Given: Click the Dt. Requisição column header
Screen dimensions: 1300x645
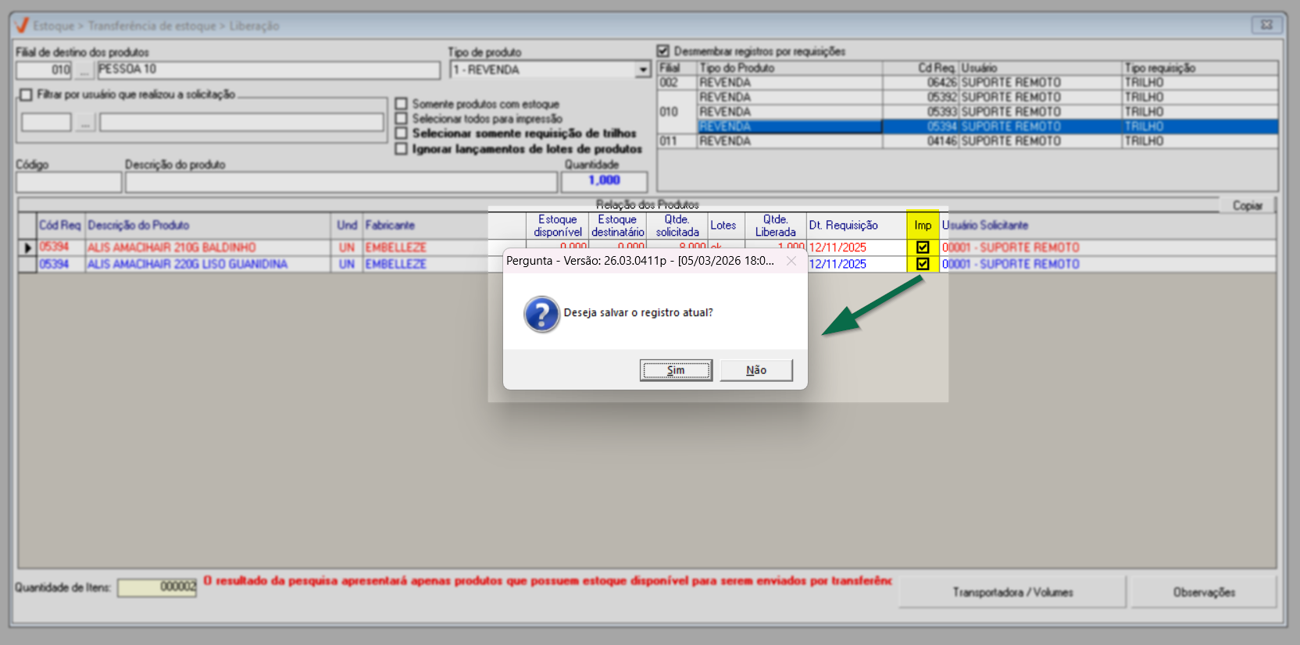Looking at the screenshot, I should click(x=856, y=225).
